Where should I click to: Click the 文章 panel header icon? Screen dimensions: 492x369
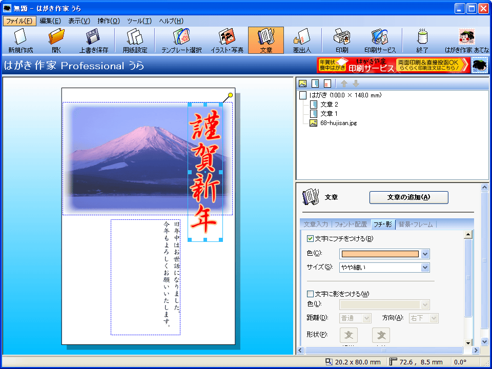(311, 197)
